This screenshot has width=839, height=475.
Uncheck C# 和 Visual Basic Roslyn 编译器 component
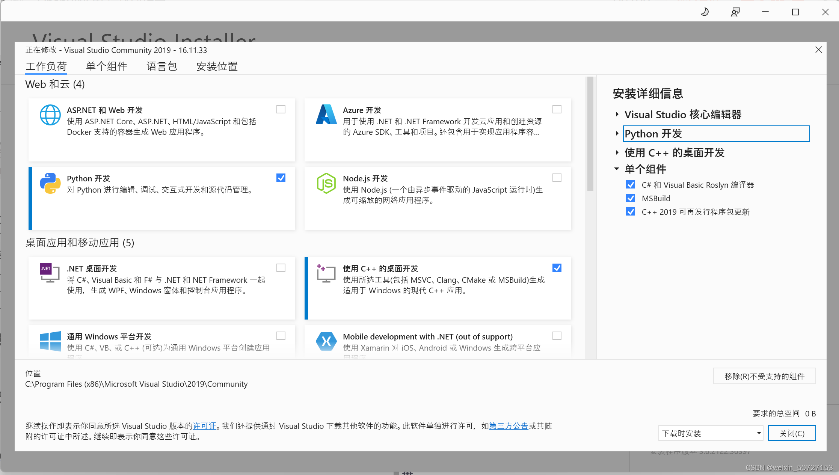631,185
